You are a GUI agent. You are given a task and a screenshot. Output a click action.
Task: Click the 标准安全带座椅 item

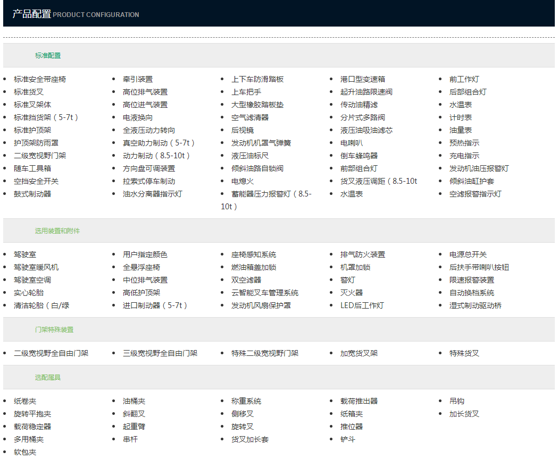point(40,79)
